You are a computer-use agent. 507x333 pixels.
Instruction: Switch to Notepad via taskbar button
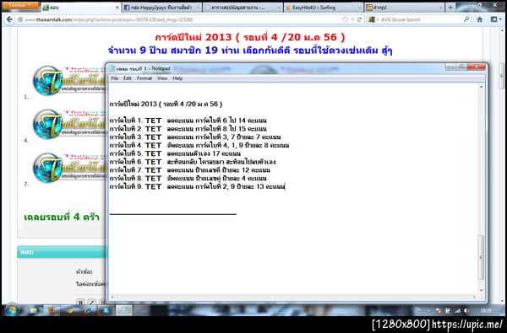(x=124, y=311)
